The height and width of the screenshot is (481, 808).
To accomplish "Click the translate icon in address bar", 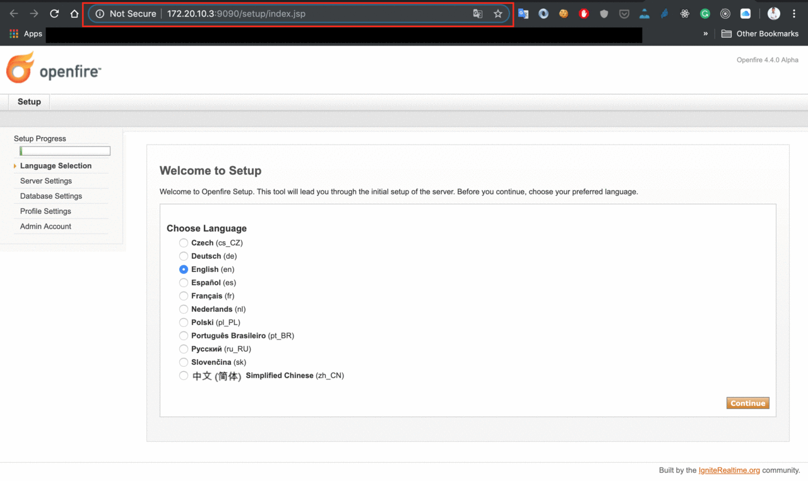I will pyautogui.click(x=478, y=14).
